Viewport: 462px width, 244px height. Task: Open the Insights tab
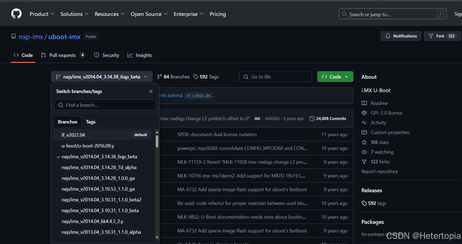(x=140, y=55)
